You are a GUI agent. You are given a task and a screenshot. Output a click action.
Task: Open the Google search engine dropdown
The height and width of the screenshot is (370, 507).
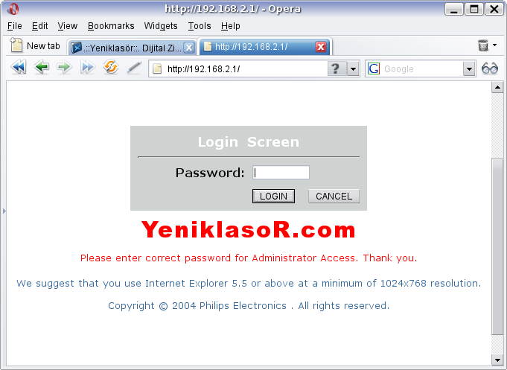pos(469,69)
